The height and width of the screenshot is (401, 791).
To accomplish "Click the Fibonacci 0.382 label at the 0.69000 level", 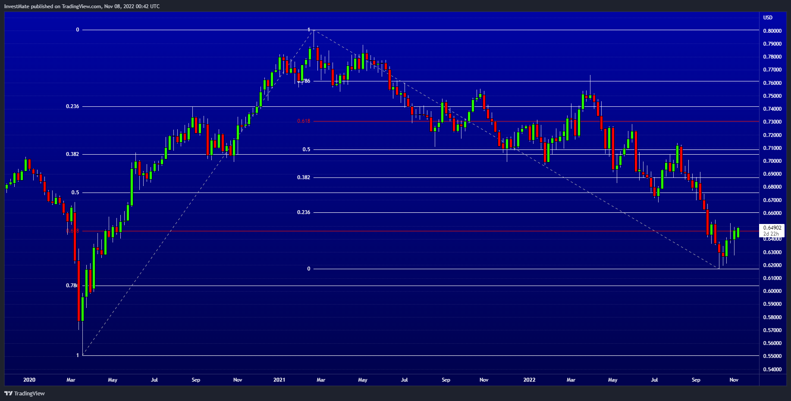I will click(x=304, y=177).
